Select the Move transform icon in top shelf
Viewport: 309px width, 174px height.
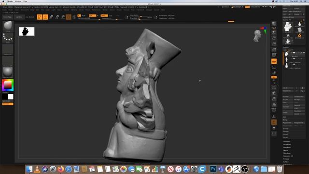pyautogui.click(x=51, y=17)
